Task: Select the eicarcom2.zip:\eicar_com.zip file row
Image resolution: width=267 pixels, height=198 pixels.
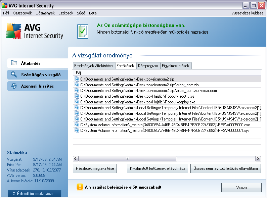Action: click(167, 85)
